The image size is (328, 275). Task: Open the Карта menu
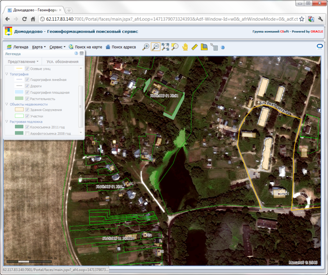[x=39, y=47]
